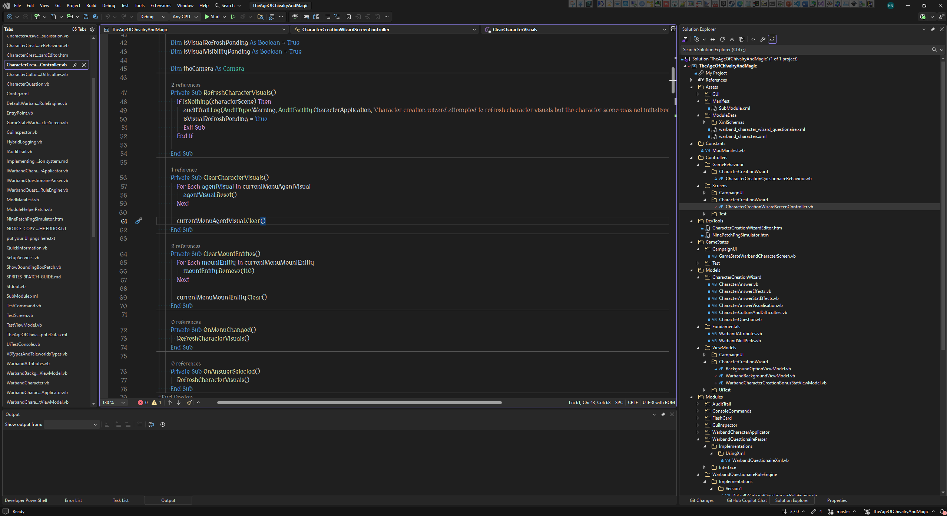The width and height of the screenshot is (947, 516).
Task: Toggle Preview Selected Items in Solution Explorer
Action: click(x=772, y=39)
